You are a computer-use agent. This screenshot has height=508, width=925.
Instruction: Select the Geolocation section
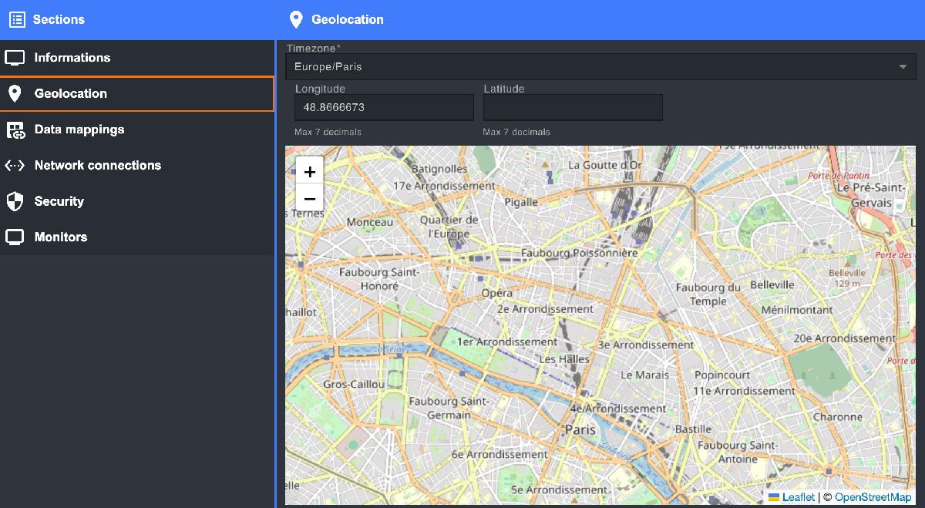tap(71, 93)
